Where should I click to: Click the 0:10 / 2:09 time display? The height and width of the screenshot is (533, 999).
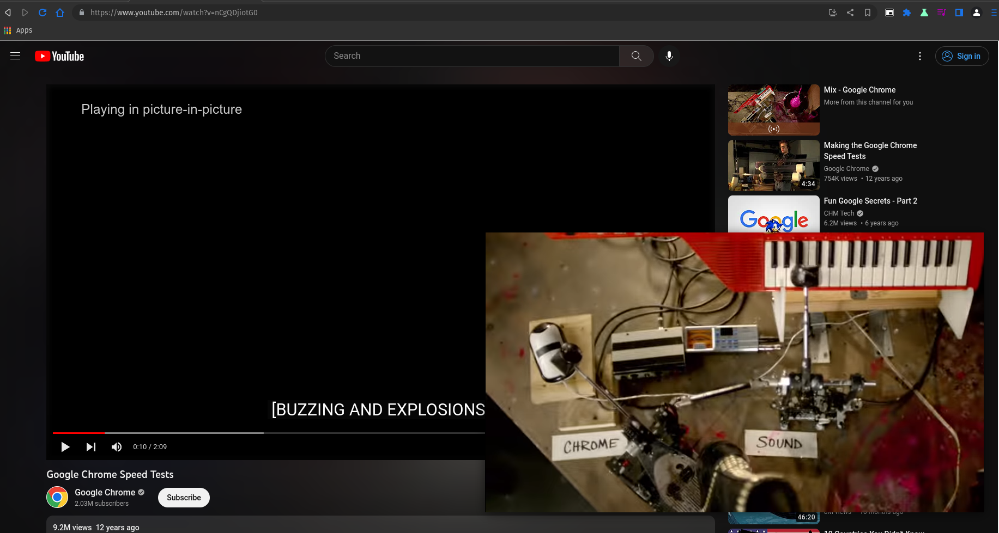(150, 447)
